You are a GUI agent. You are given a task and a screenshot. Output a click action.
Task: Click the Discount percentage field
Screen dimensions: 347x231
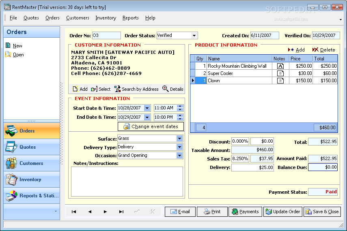point(240,141)
